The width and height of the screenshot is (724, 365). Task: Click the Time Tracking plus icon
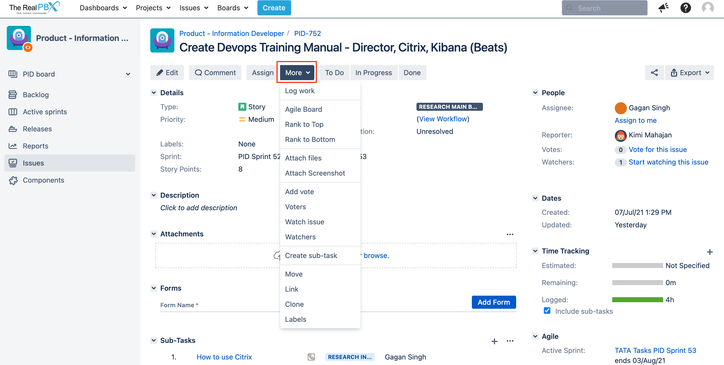710,252
